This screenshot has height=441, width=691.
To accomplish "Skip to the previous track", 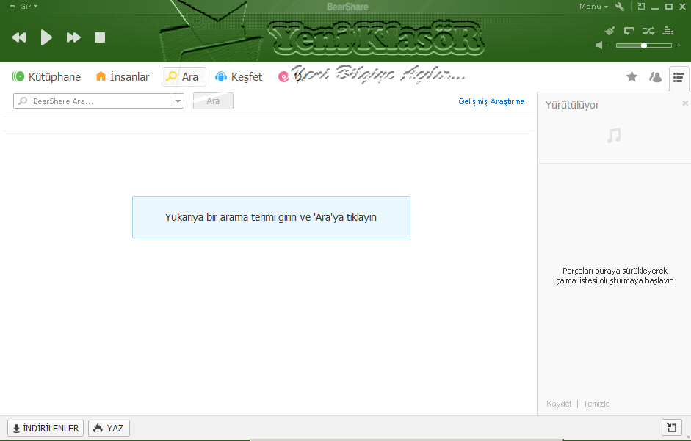I will 19,37.
